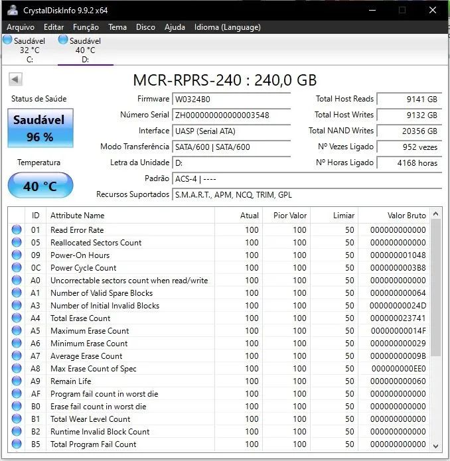The height and width of the screenshot is (461, 450).
Task: Click the transfer mode field SATA/600
Action: (231, 147)
